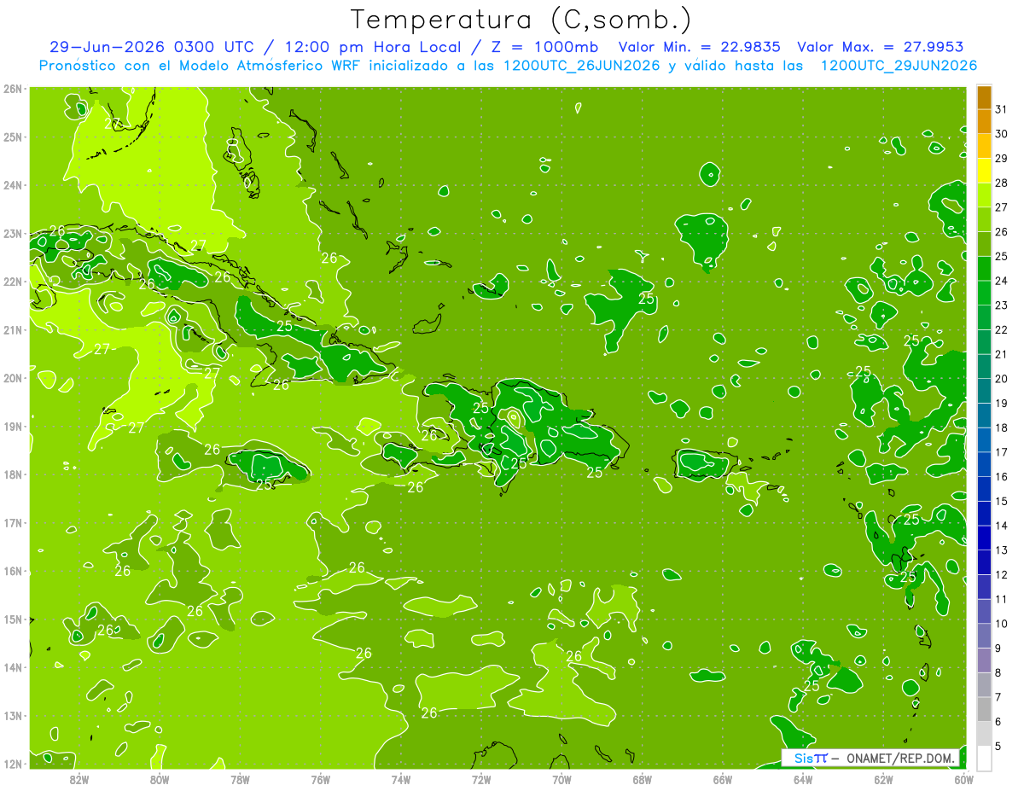
Task: Click the blue colorbar segment between 15 and 16
Action: click(984, 489)
